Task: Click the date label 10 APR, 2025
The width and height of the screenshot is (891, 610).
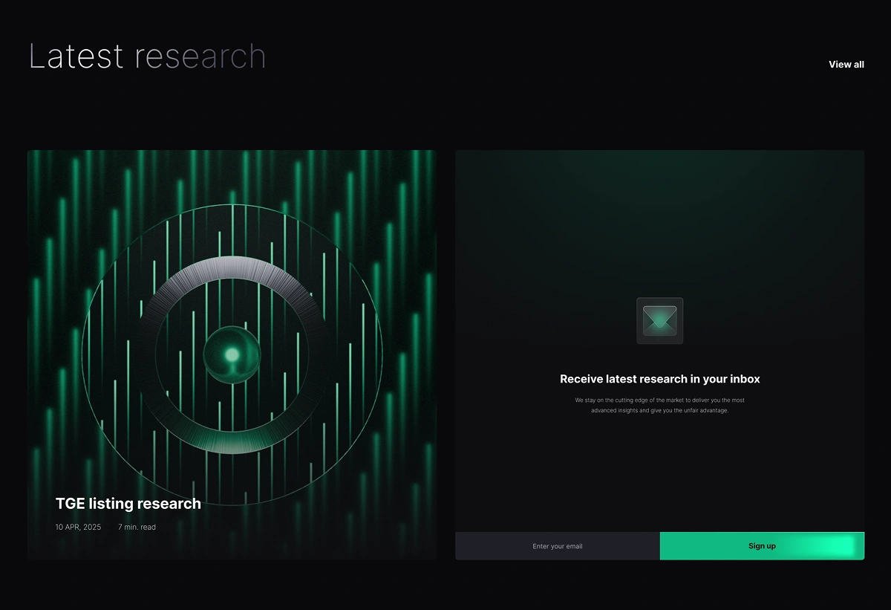Action: point(77,527)
